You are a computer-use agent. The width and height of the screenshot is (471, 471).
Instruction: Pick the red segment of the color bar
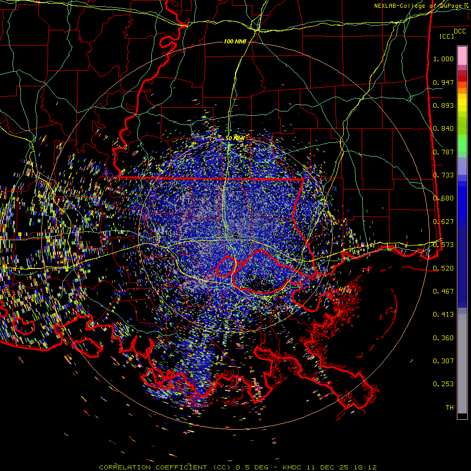[462, 78]
